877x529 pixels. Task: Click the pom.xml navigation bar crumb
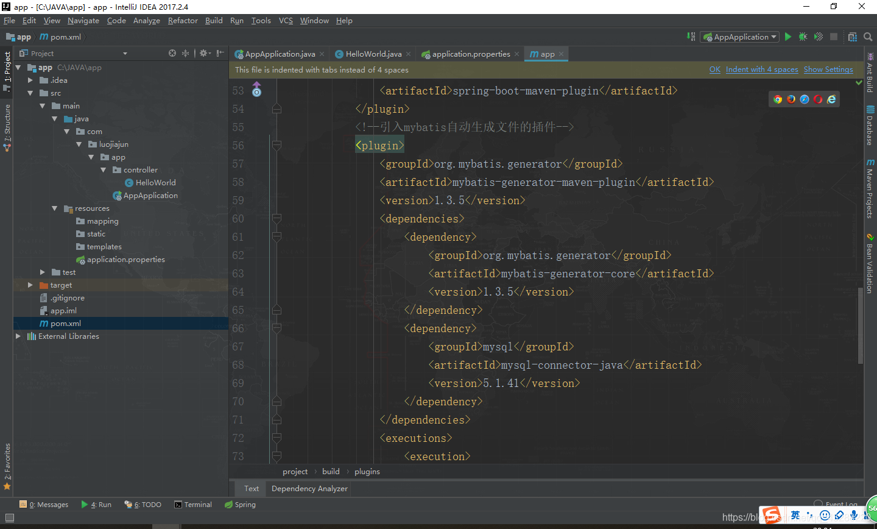(60, 37)
